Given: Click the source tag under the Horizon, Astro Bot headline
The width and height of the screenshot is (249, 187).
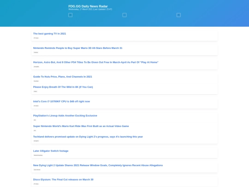Looking at the screenshot, I should click(36, 66).
